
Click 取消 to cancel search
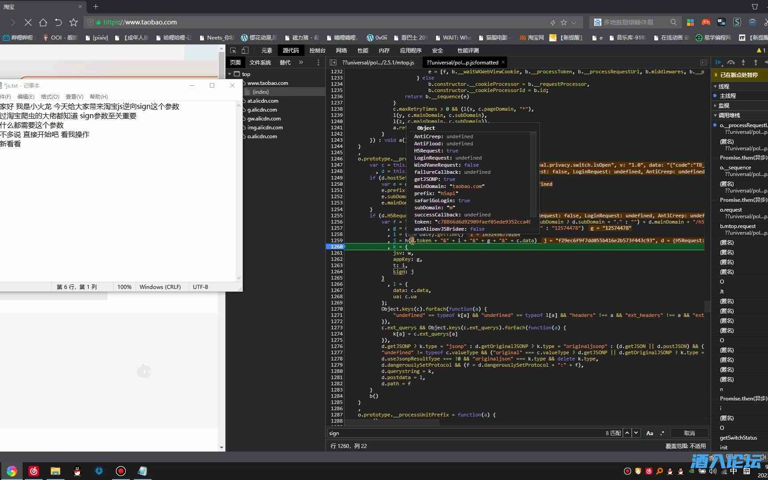tap(689, 433)
